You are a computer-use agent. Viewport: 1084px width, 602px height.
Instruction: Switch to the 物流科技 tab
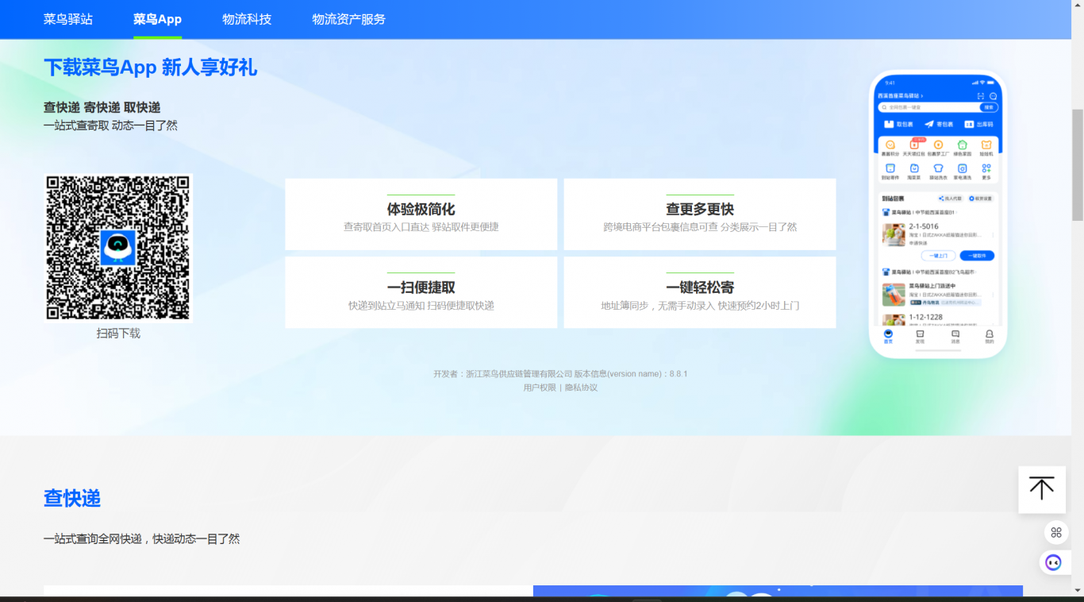point(247,19)
